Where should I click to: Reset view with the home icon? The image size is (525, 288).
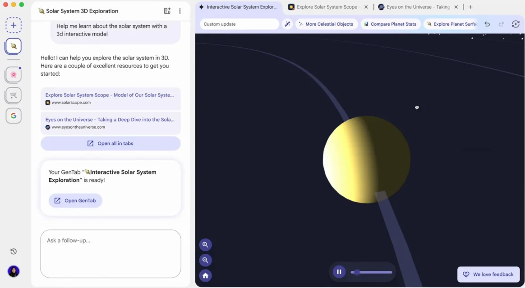205,275
